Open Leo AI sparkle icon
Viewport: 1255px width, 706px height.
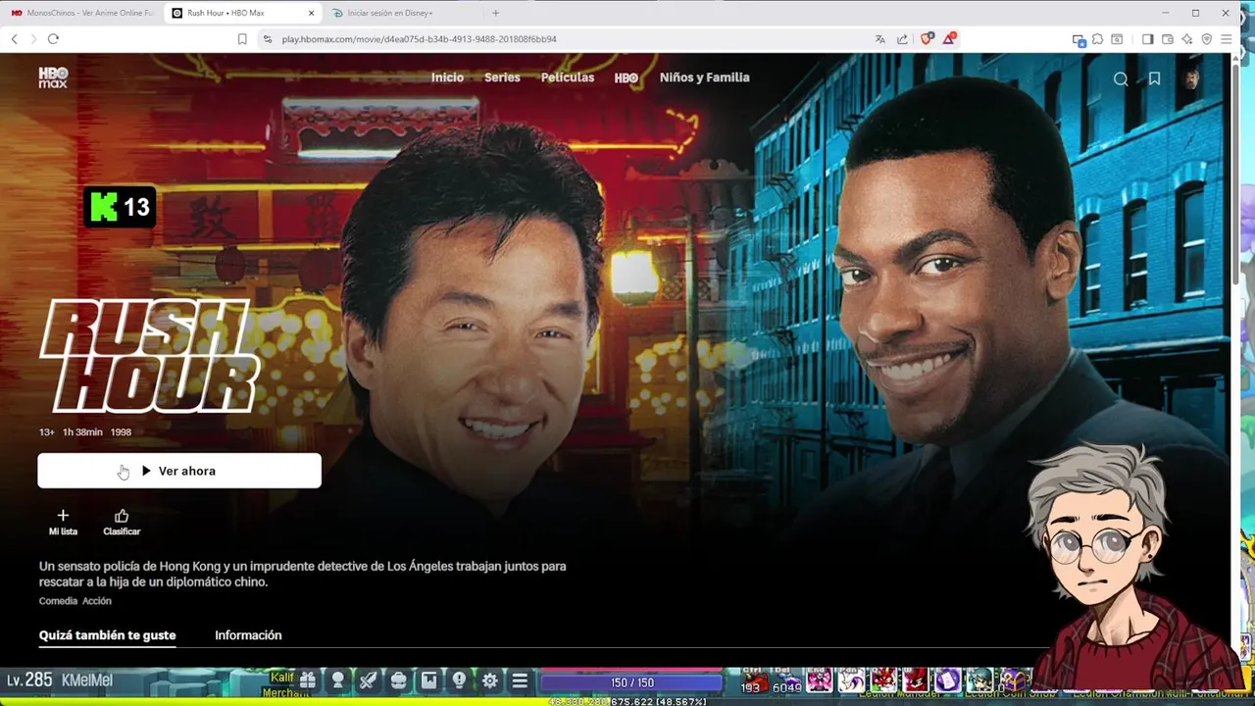tap(1186, 39)
